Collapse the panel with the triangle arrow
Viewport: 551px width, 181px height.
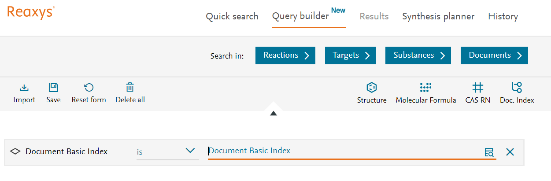tap(274, 113)
